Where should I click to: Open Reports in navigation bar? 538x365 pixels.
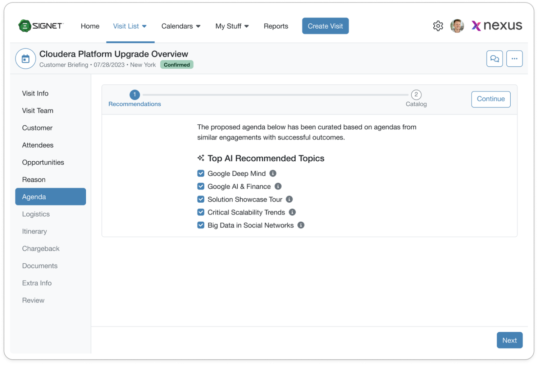[276, 26]
